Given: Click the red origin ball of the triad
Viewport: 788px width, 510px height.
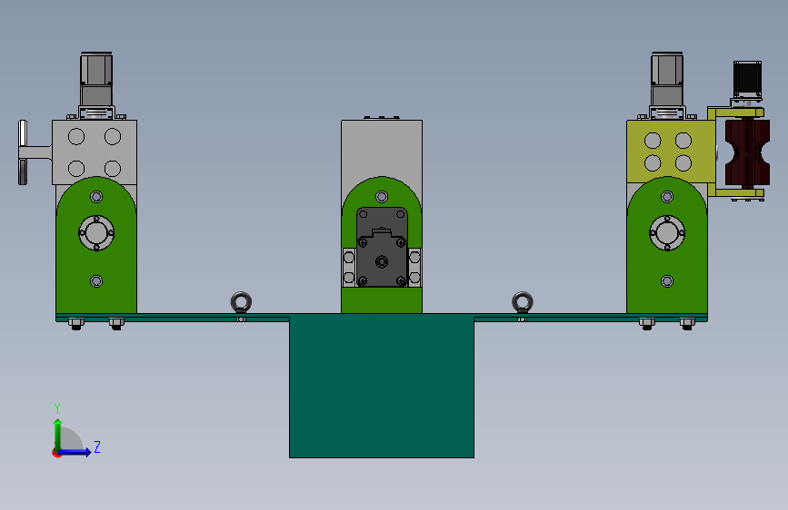Looking at the screenshot, I should [x=56, y=453].
